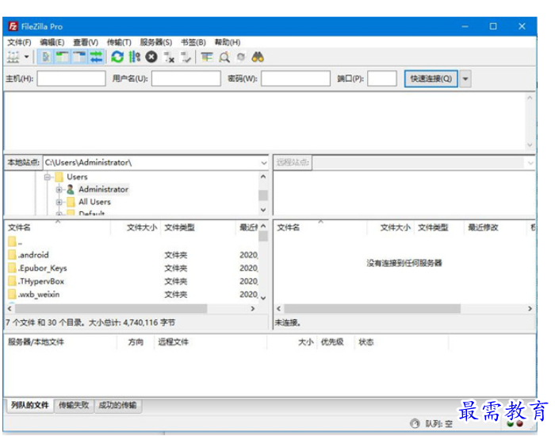Image resolution: width=555 pixels, height=436 pixels.
Task: Focus the 用户名(U) username field
Action: pos(186,79)
